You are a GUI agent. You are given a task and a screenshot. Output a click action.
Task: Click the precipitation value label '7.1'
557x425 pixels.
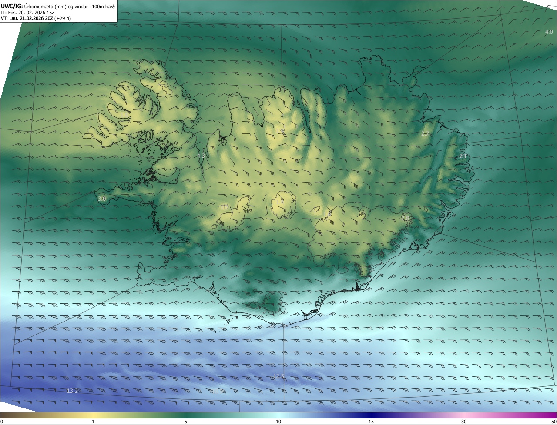pyautogui.click(x=463, y=156)
